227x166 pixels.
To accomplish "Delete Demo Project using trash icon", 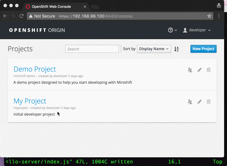I will [209, 70].
